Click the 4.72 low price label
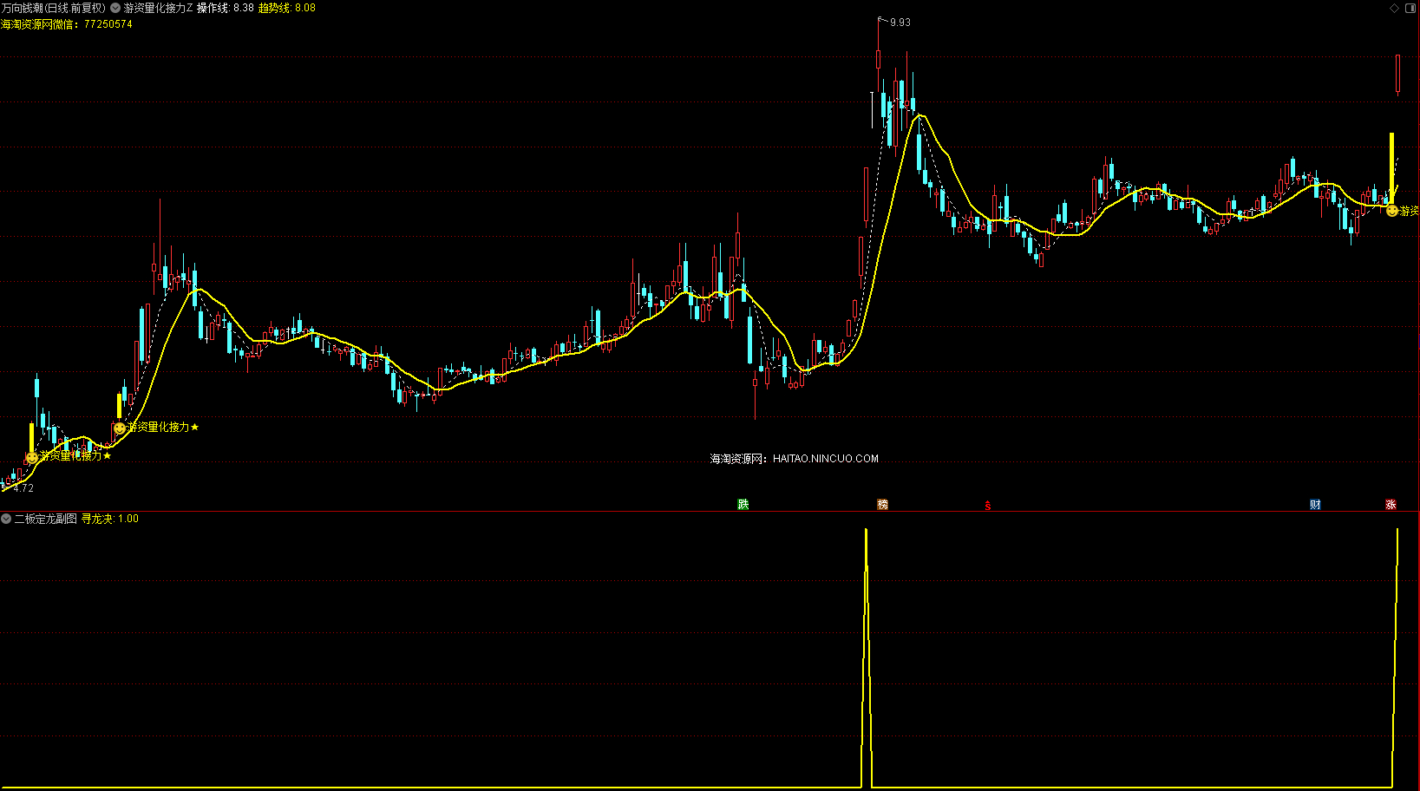The height and width of the screenshot is (791, 1420). (23, 488)
